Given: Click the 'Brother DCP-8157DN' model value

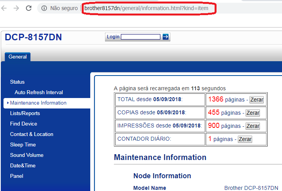Looking at the screenshot, I should [251, 188].
